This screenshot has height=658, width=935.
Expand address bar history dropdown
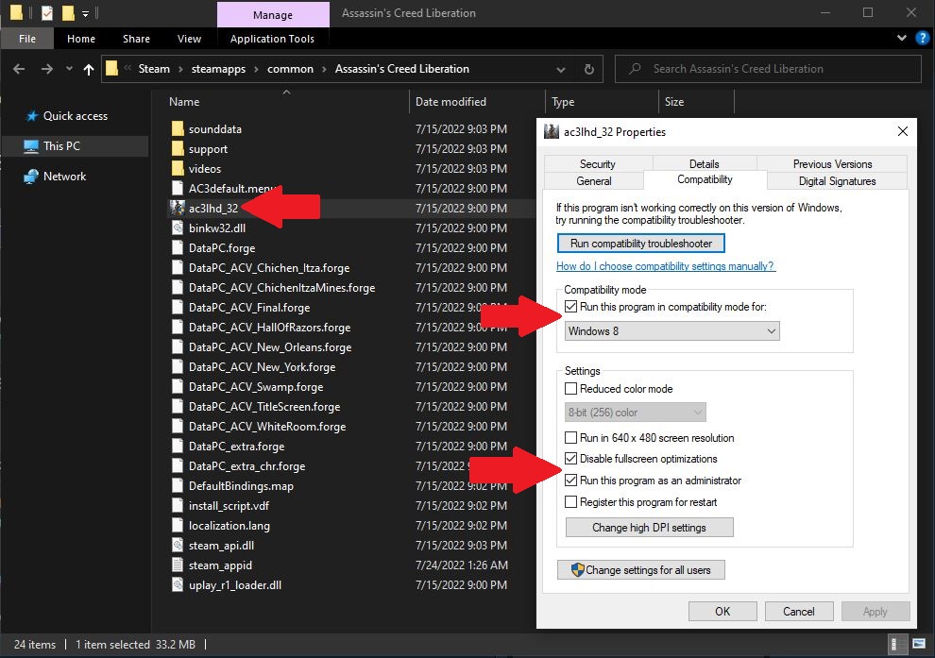(x=560, y=69)
